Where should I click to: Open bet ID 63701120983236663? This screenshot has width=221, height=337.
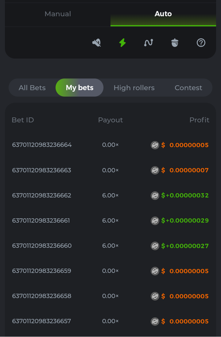pos(41,170)
